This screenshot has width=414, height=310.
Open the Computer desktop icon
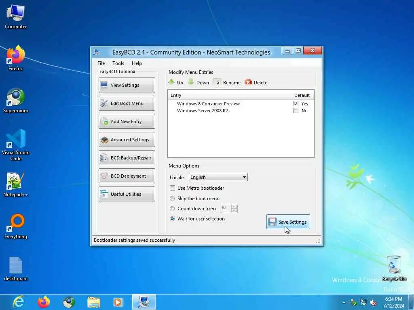pyautogui.click(x=16, y=17)
